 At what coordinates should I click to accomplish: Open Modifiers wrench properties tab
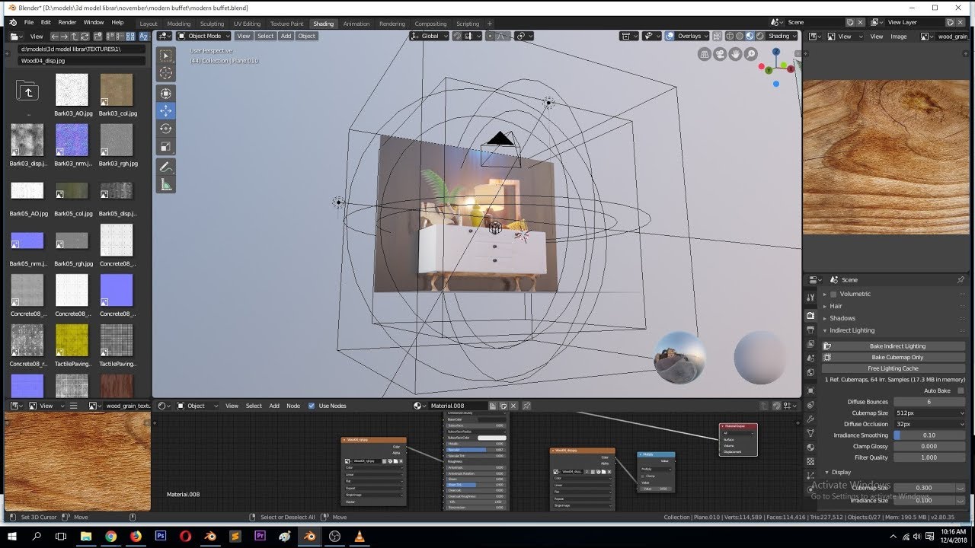coord(810,419)
